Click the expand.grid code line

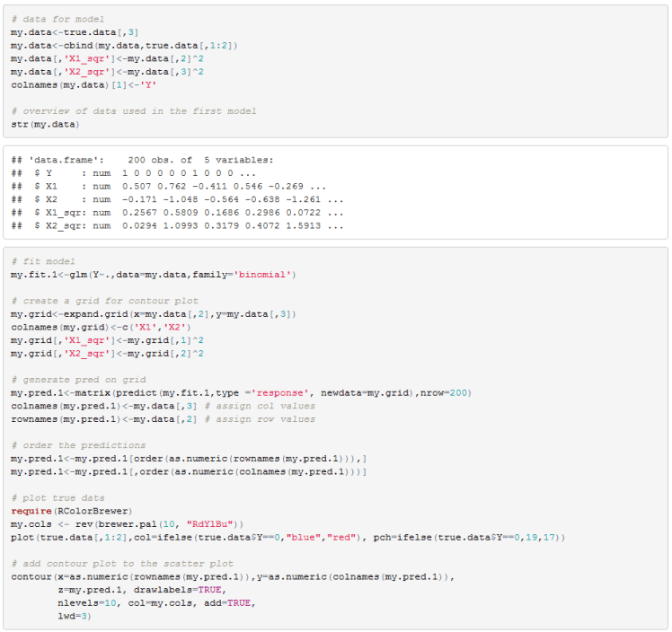153,313
